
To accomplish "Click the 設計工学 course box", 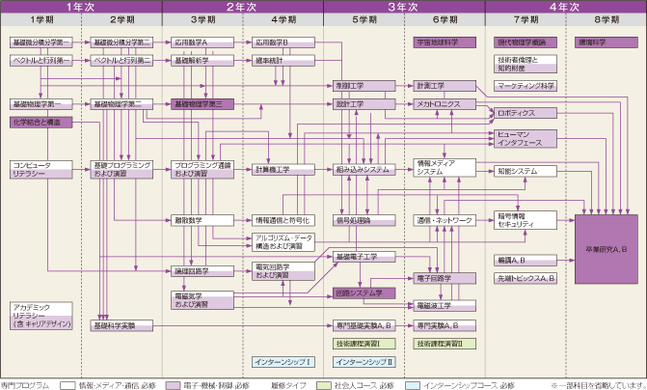I will pos(364,104).
